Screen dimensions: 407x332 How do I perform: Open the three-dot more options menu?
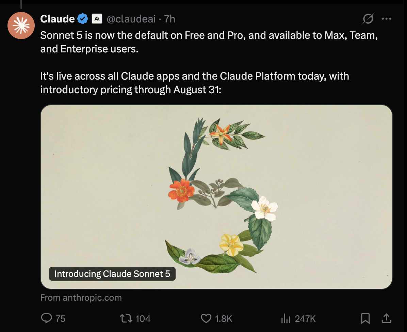[387, 19]
